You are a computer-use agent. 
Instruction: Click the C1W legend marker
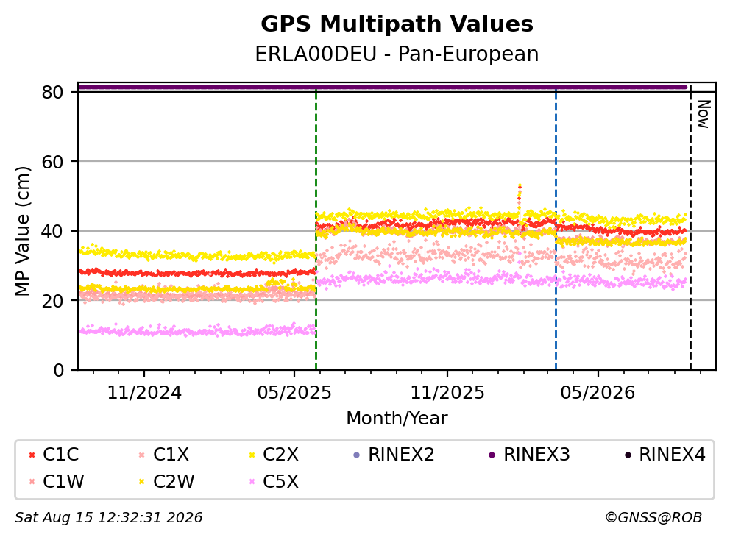(x=32, y=481)
